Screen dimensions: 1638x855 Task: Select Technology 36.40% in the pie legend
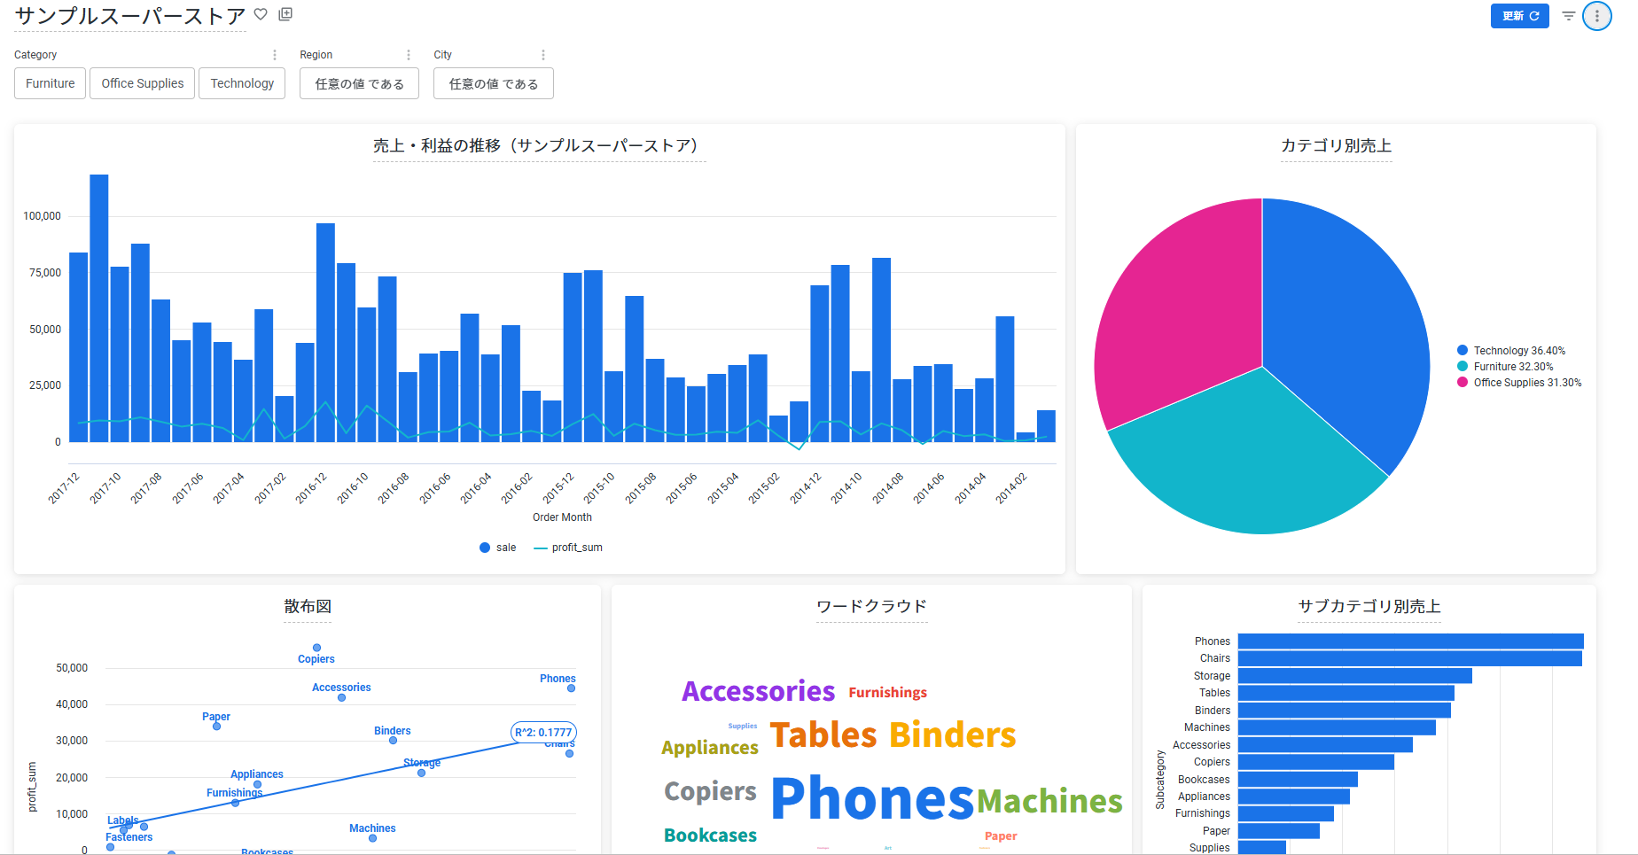(1518, 351)
